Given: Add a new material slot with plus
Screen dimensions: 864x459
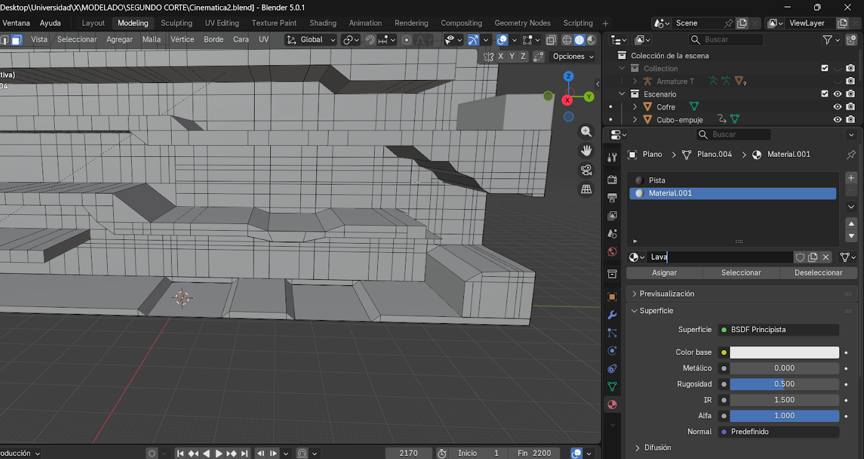Looking at the screenshot, I should coord(851,178).
